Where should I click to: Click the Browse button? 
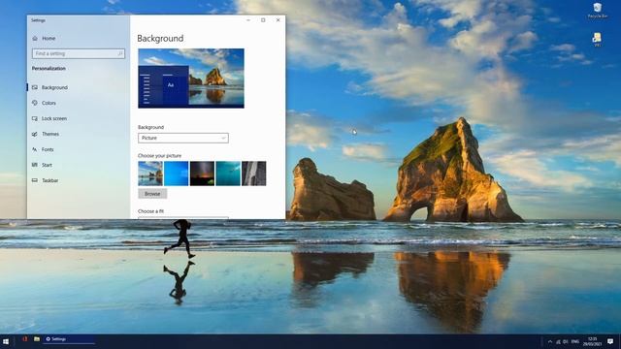tap(152, 194)
